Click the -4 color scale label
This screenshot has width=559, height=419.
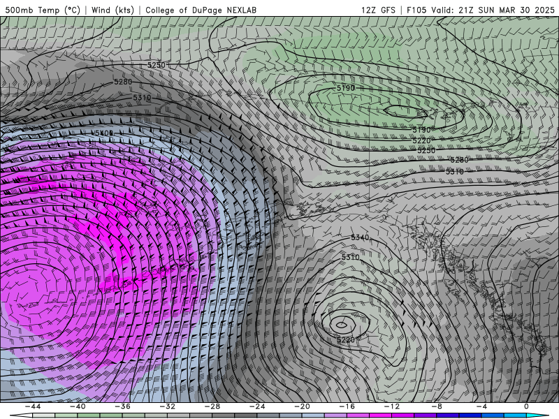pyautogui.click(x=481, y=406)
